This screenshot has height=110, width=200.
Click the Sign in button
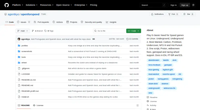tap(173, 5)
